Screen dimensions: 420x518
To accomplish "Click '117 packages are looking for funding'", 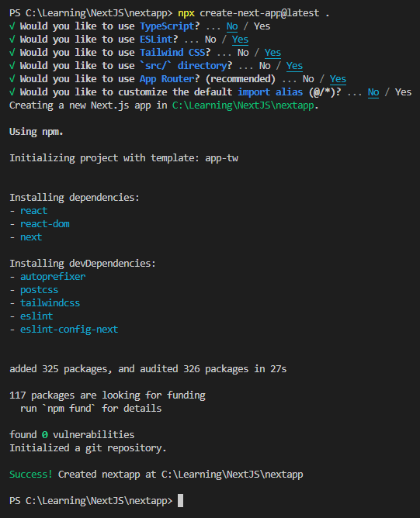I will pyautogui.click(x=107, y=395).
